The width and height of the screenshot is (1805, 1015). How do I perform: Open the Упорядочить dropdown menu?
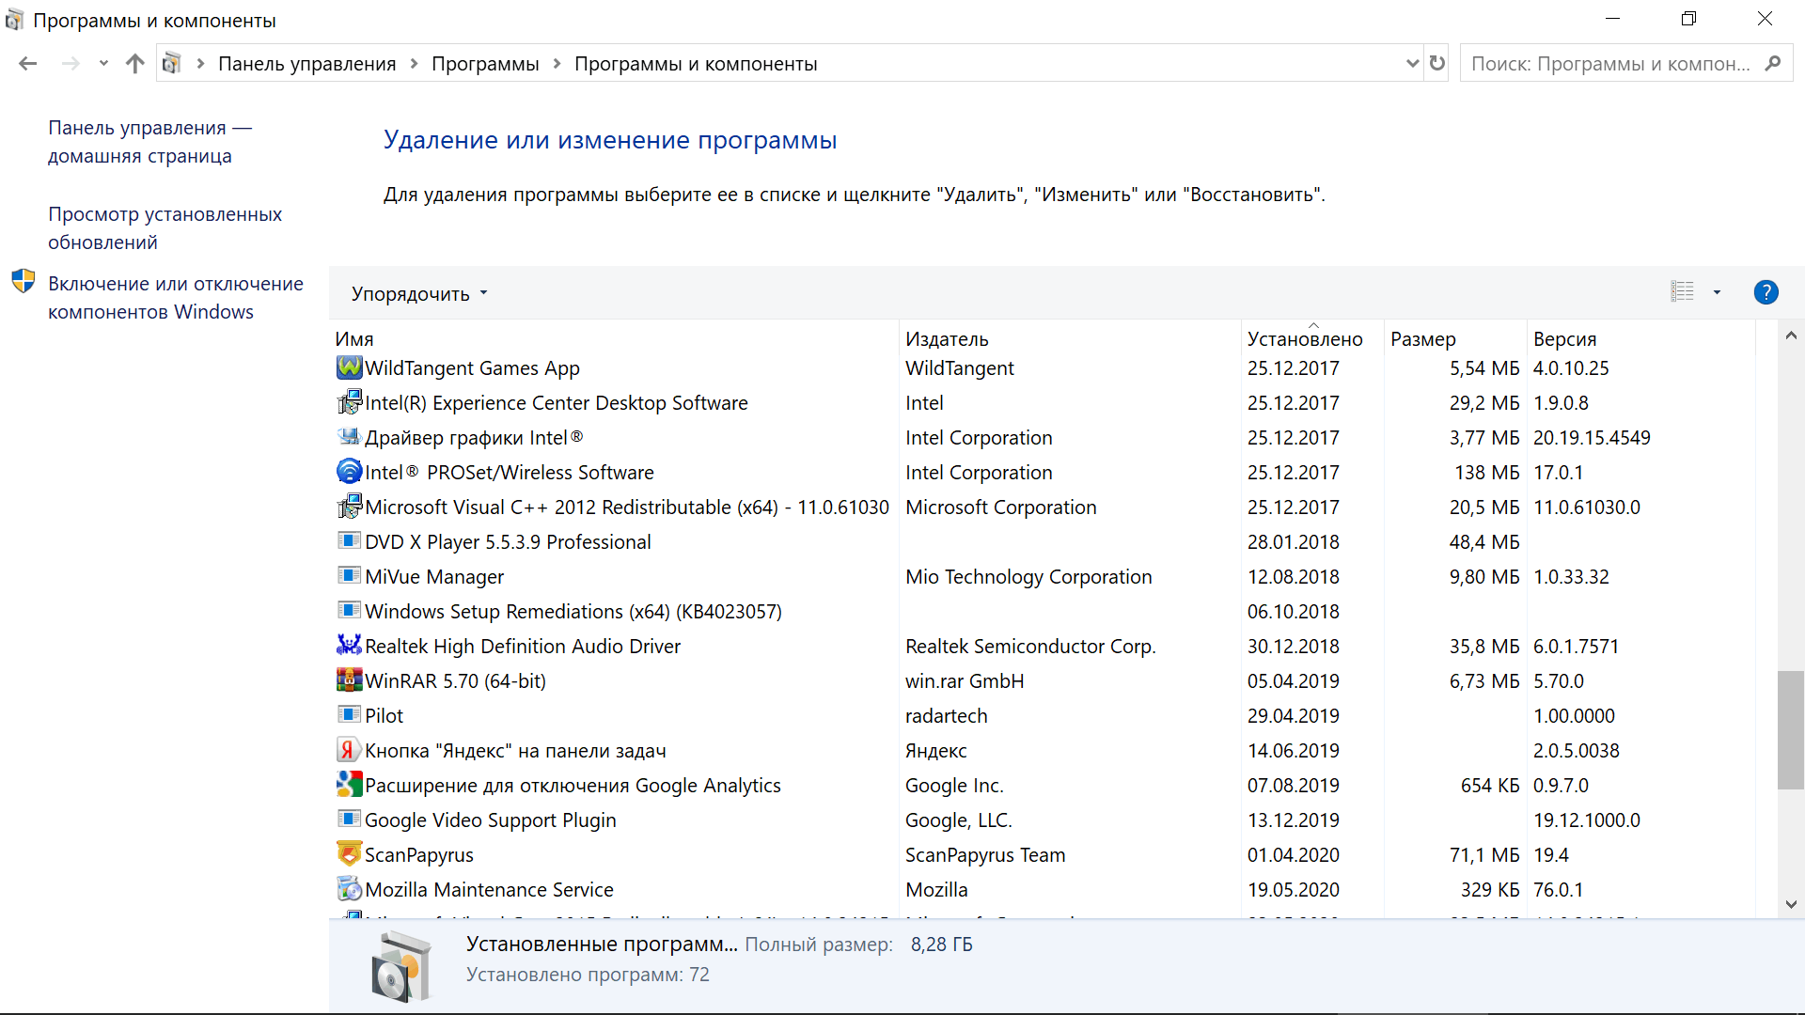[419, 293]
